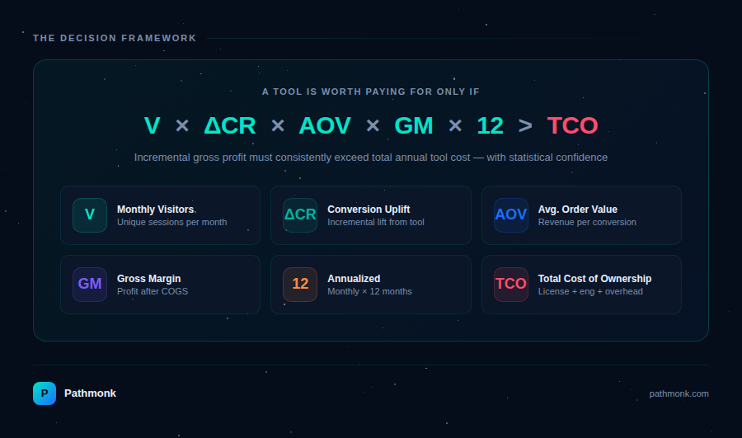Click the Pathmonk brand name text

coord(90,393)
